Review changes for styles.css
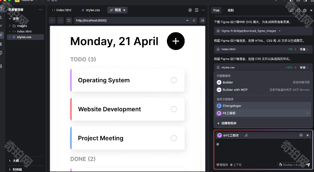Image resolution: width=314 pixels, height=172 pixels. click(x=303, y=67)
